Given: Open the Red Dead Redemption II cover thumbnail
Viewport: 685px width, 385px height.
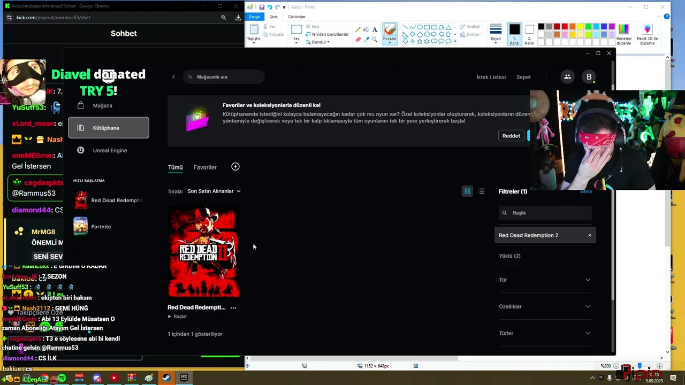Looking at the screenshot, I should [204, 252].
